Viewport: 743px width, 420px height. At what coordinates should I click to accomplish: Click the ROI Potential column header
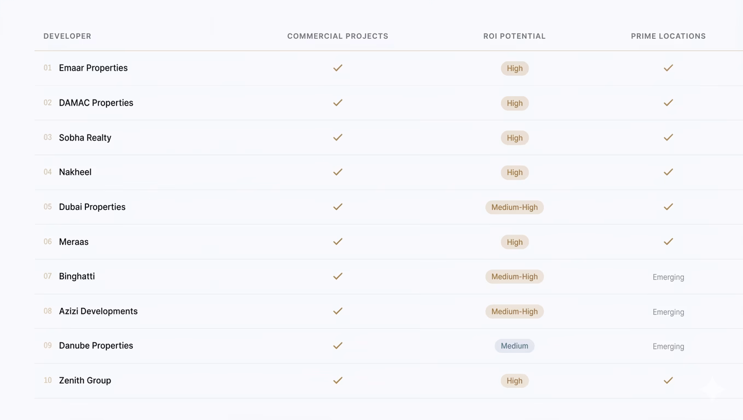[514, 36]
